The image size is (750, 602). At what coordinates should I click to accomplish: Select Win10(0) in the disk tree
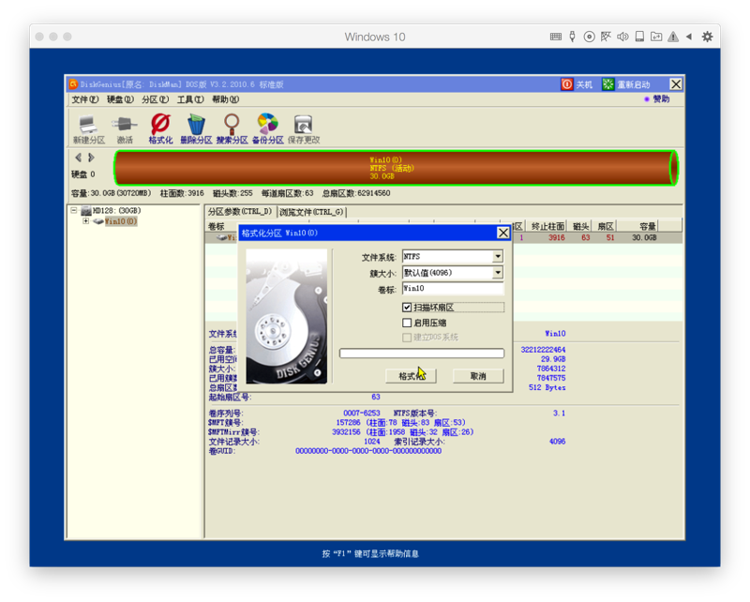coord(121,221)
